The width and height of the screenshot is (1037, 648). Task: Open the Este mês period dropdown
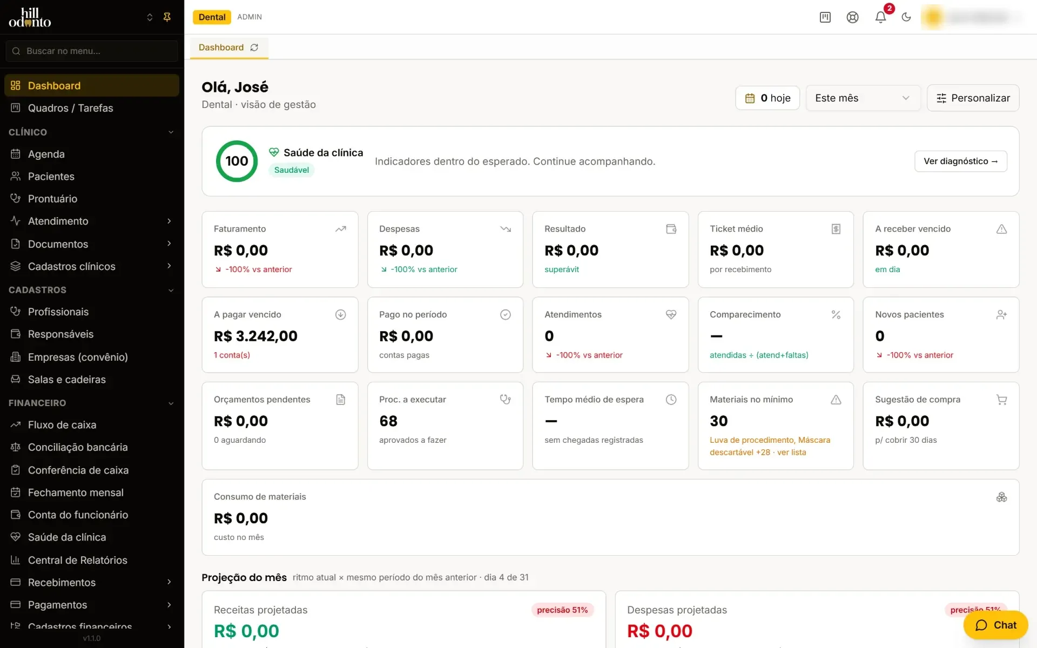[x=863, y=98]
